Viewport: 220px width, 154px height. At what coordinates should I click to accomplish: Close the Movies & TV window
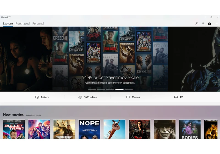click(x=217, y=17)
